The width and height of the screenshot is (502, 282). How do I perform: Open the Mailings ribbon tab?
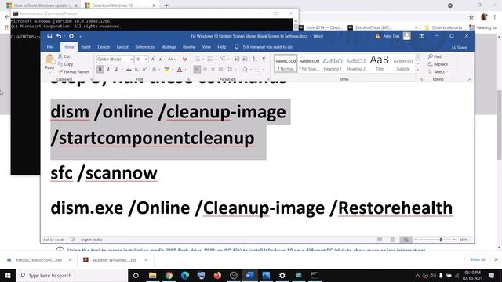tap(169, 47)
